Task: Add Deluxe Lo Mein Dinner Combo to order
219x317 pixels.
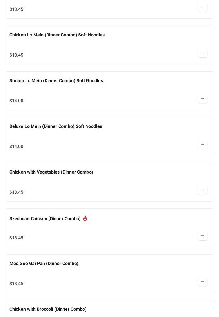Action: (203, 145)
